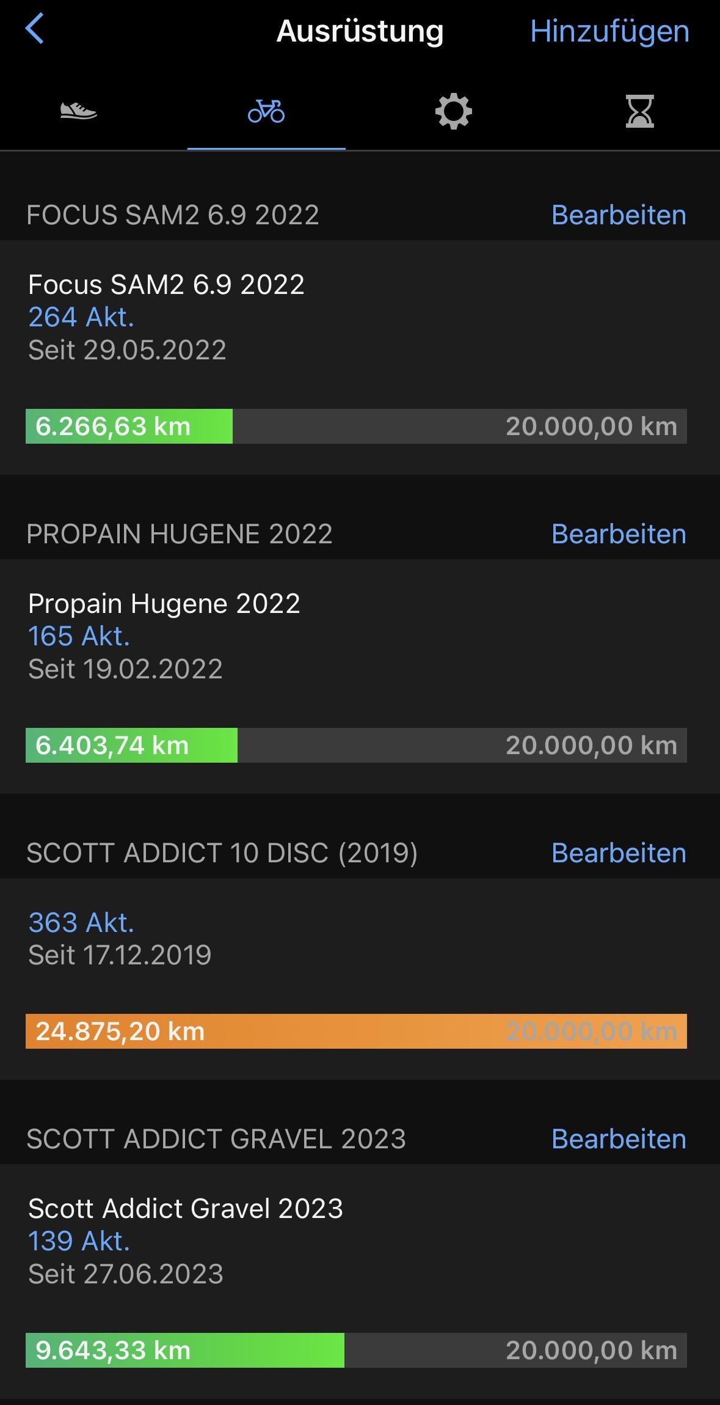Tap the 6.403,74 km progress bar

coord(356,745)
